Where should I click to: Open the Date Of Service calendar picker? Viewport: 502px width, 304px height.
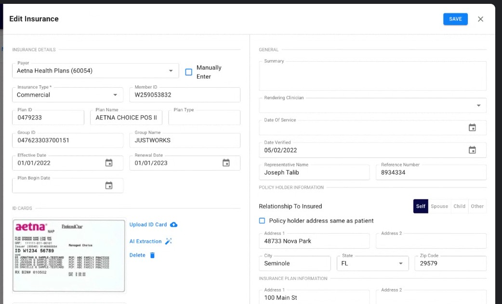click(x=472, y=128)
